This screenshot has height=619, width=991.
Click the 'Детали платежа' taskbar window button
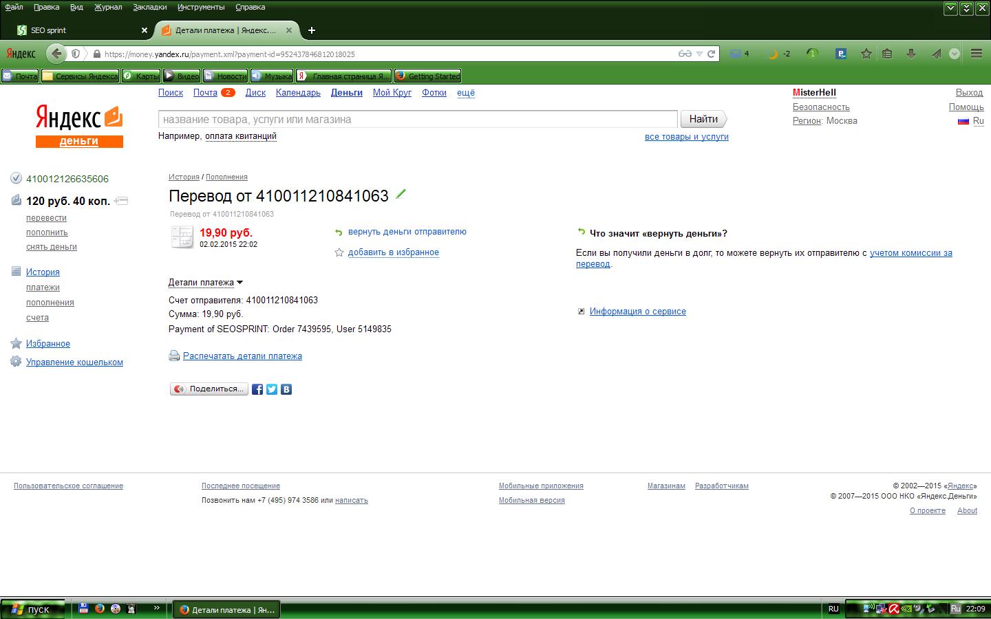tap(226, 609)
